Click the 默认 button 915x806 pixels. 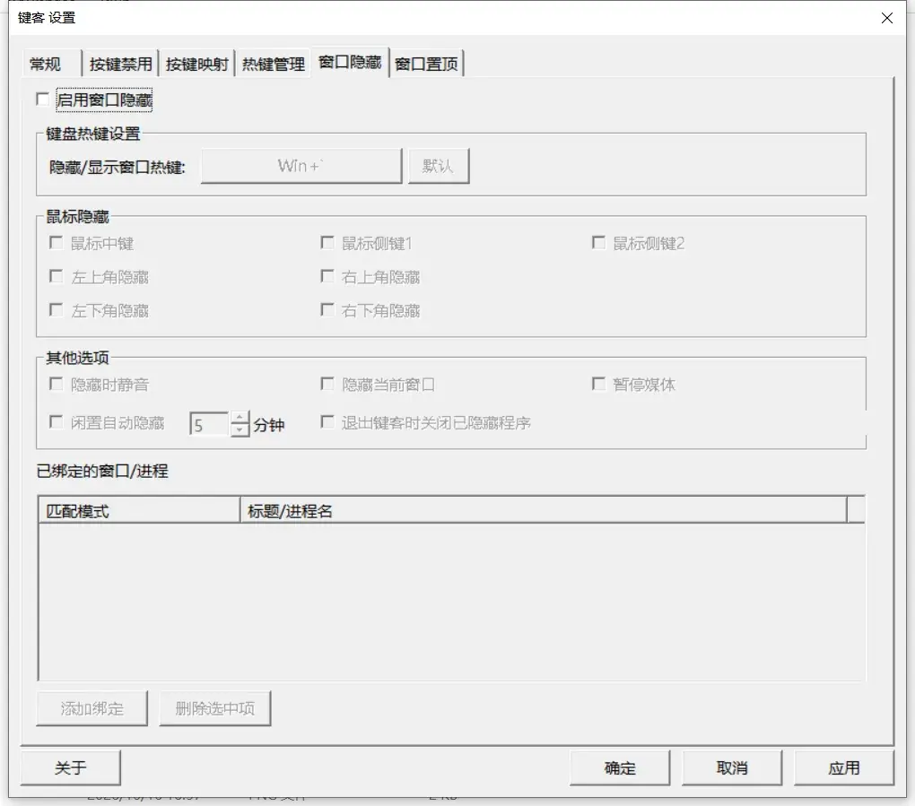(x=439, y=166)
